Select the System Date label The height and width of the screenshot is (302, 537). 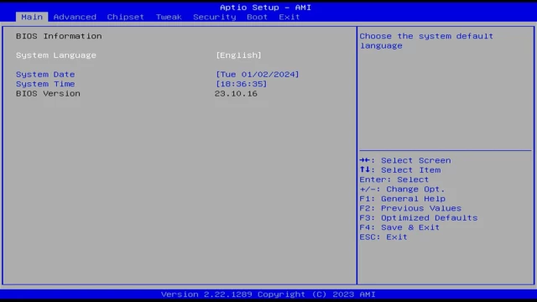click(45, 75)
